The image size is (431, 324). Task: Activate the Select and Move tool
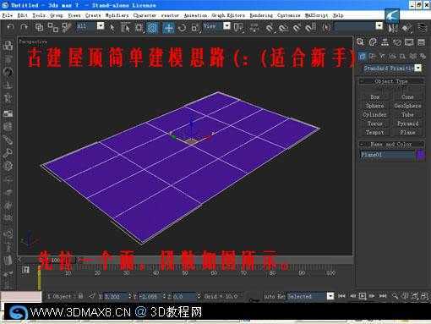click(x=168, y=28)
